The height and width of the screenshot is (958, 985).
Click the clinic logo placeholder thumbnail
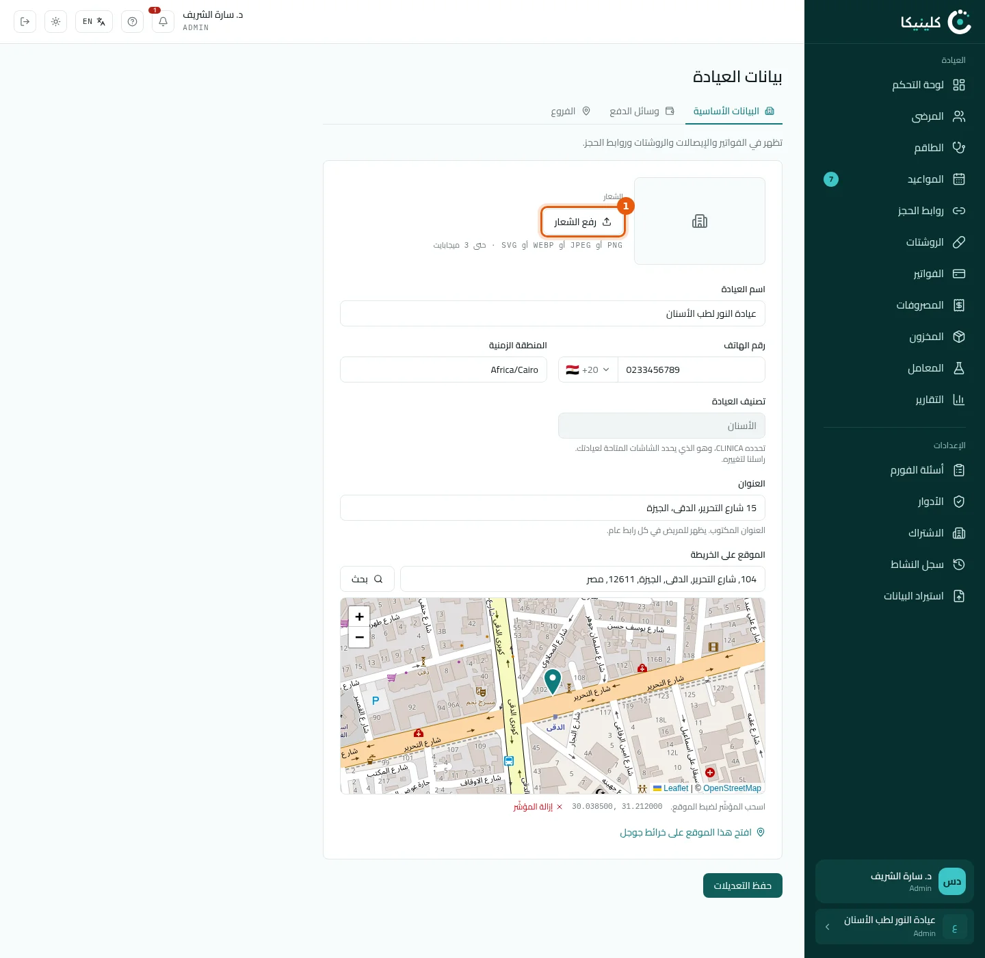point(700,221)
